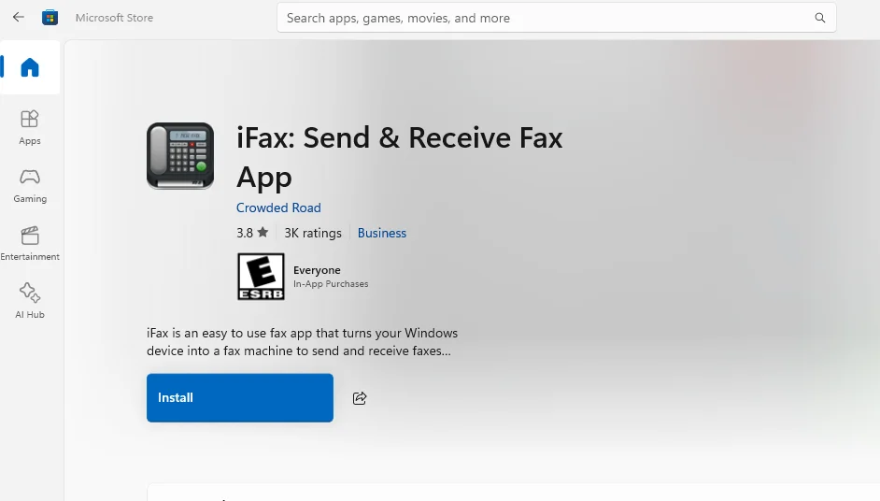Image resolution: width=880 pixels, height=501 pixels.
Task: Click the search magnifier icon
Action: coord(820,18)
